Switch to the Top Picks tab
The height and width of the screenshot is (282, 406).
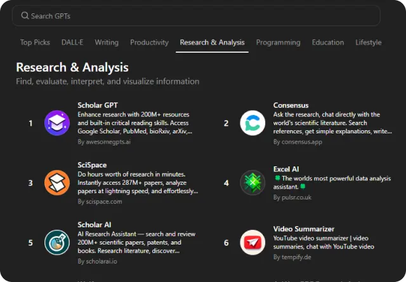35,43
